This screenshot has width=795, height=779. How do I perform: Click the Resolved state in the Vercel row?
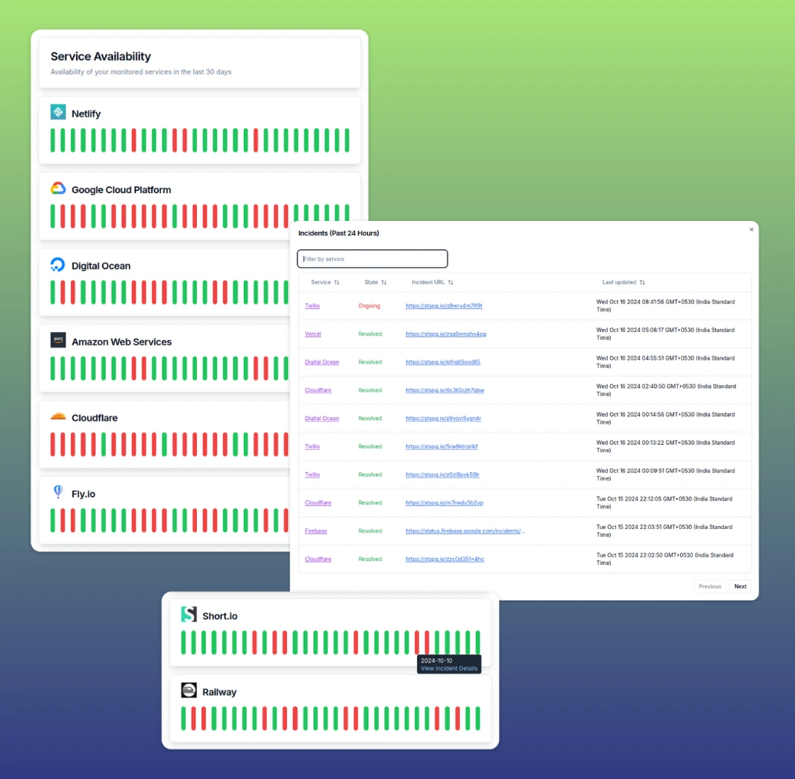click(370, 334)
